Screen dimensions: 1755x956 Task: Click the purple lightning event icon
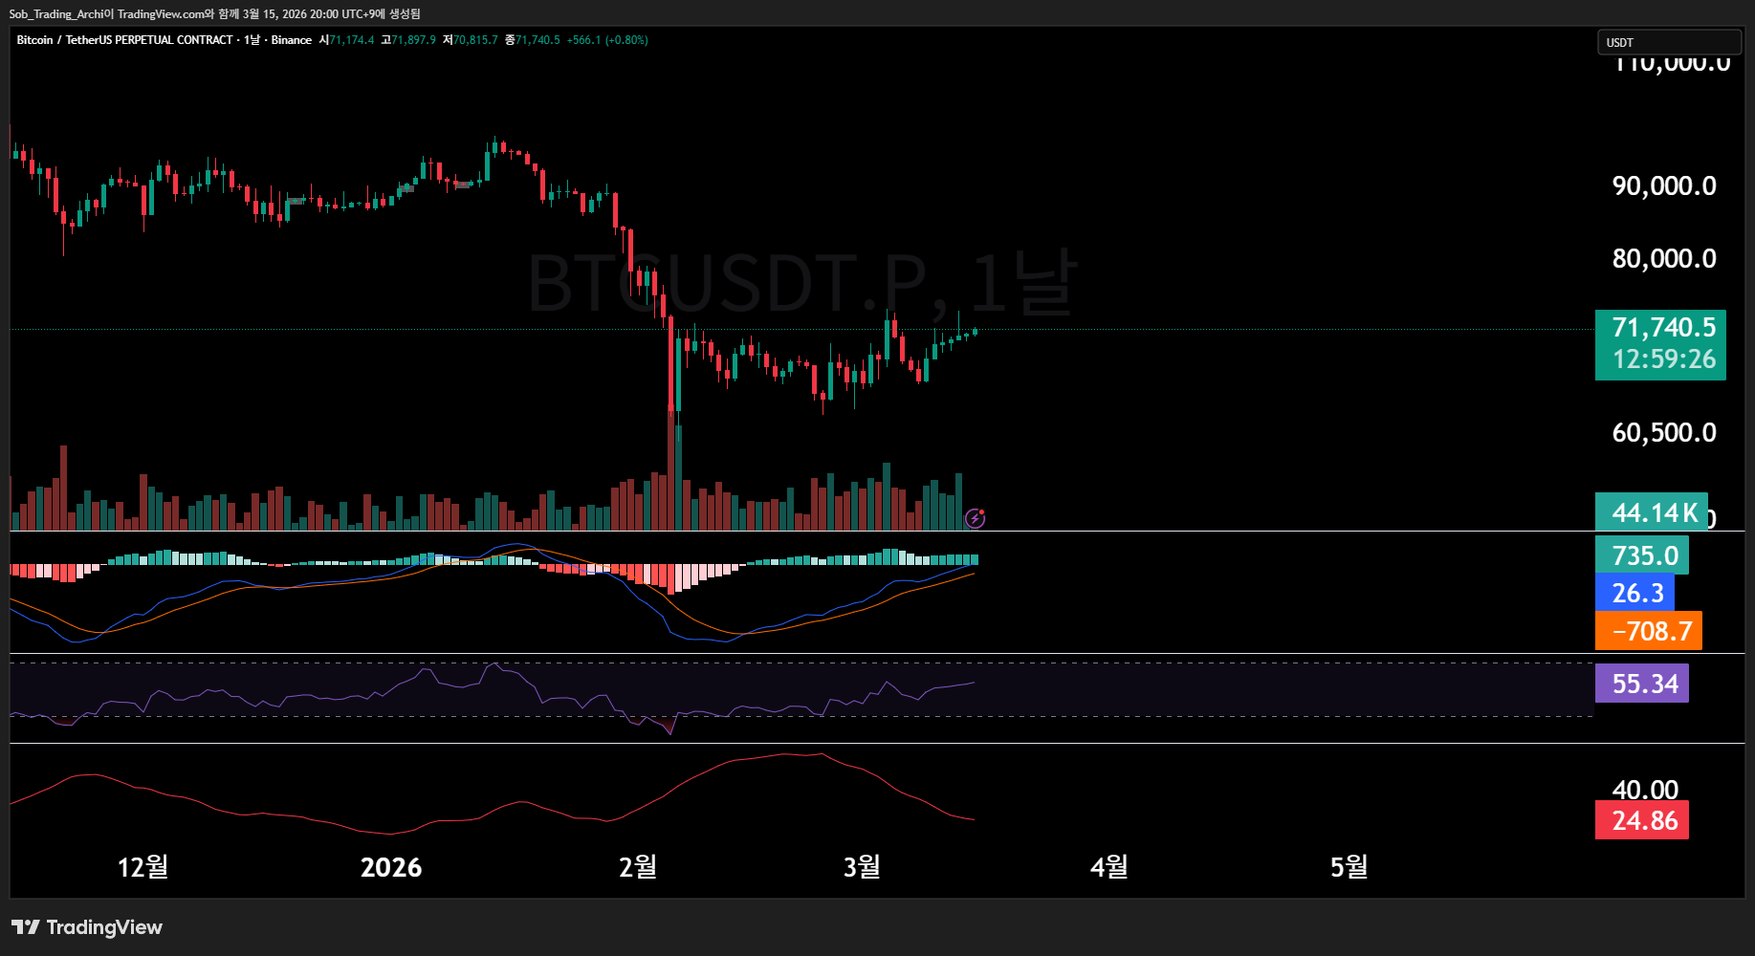pos(975,518)
